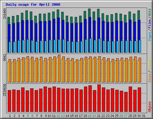Image resolution: width=153 pixels, height=119 pixels.
Task: Click the orange Sites bar for day 30
Action: 140,70
